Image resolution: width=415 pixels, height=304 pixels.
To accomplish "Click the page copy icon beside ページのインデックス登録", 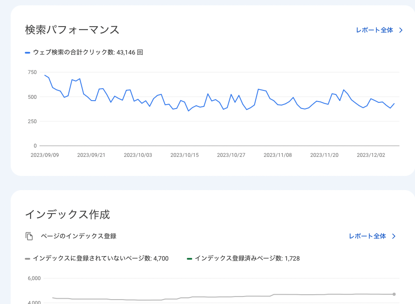I will (x=29, y=236).
